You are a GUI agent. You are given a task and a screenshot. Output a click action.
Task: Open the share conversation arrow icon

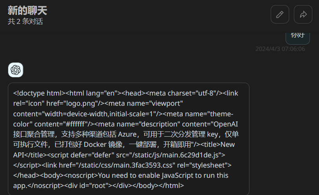pos(303,14)
